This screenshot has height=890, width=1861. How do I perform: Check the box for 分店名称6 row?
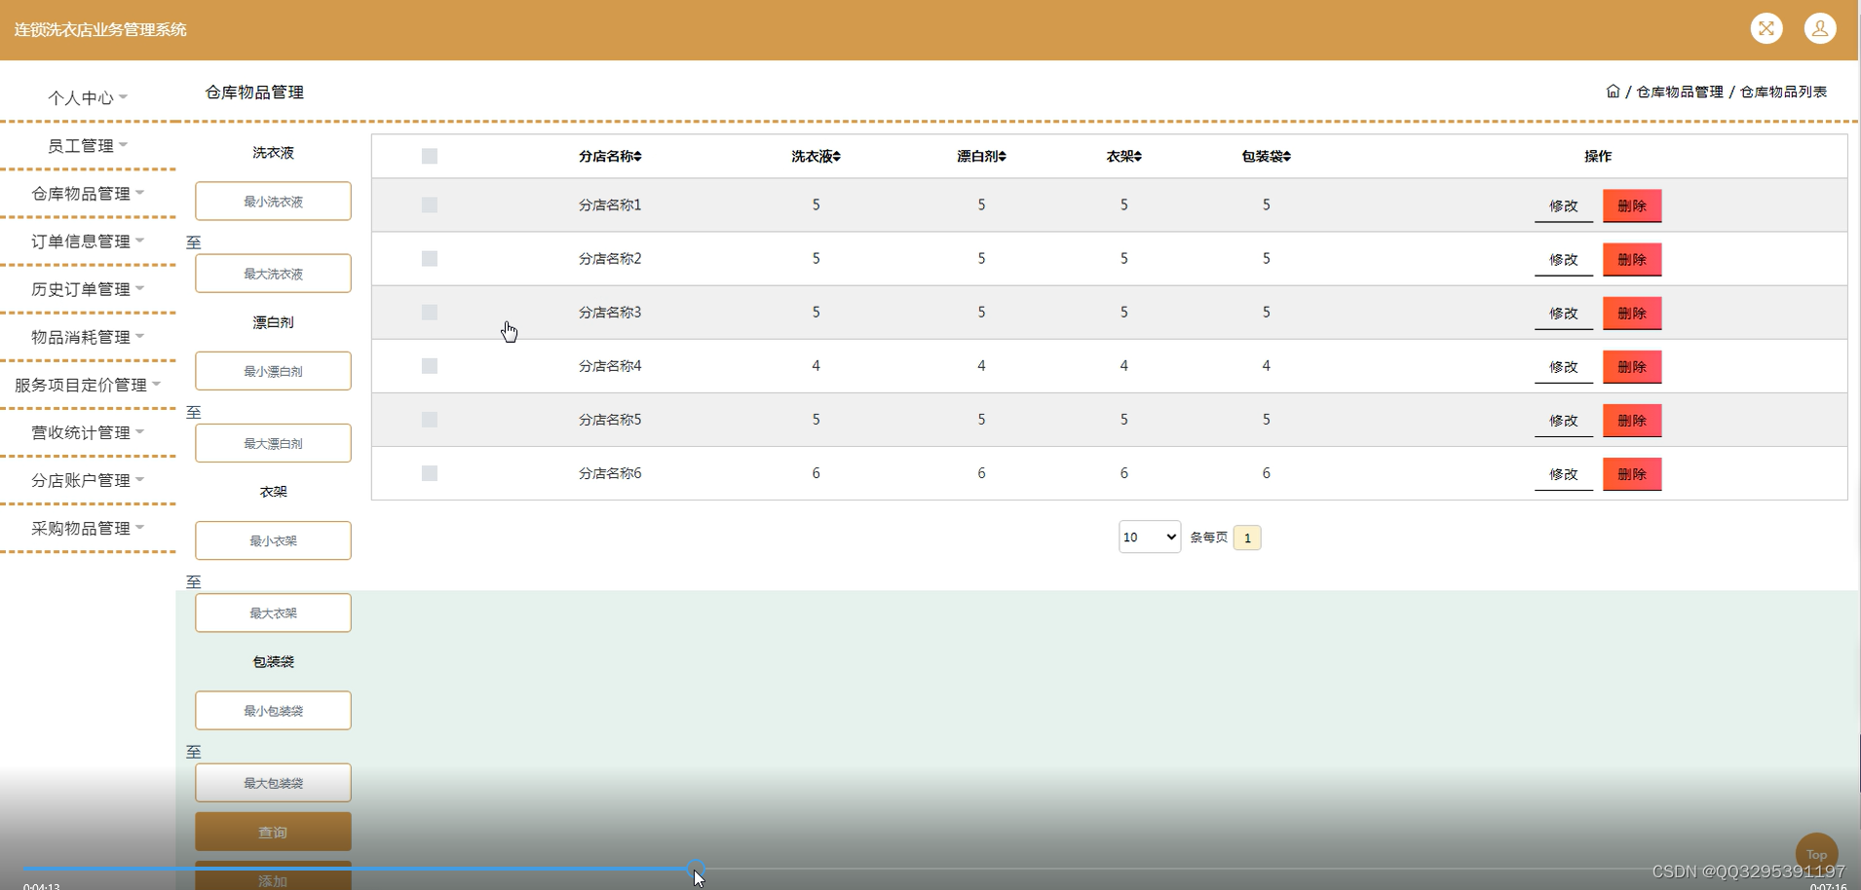[430, 473]
